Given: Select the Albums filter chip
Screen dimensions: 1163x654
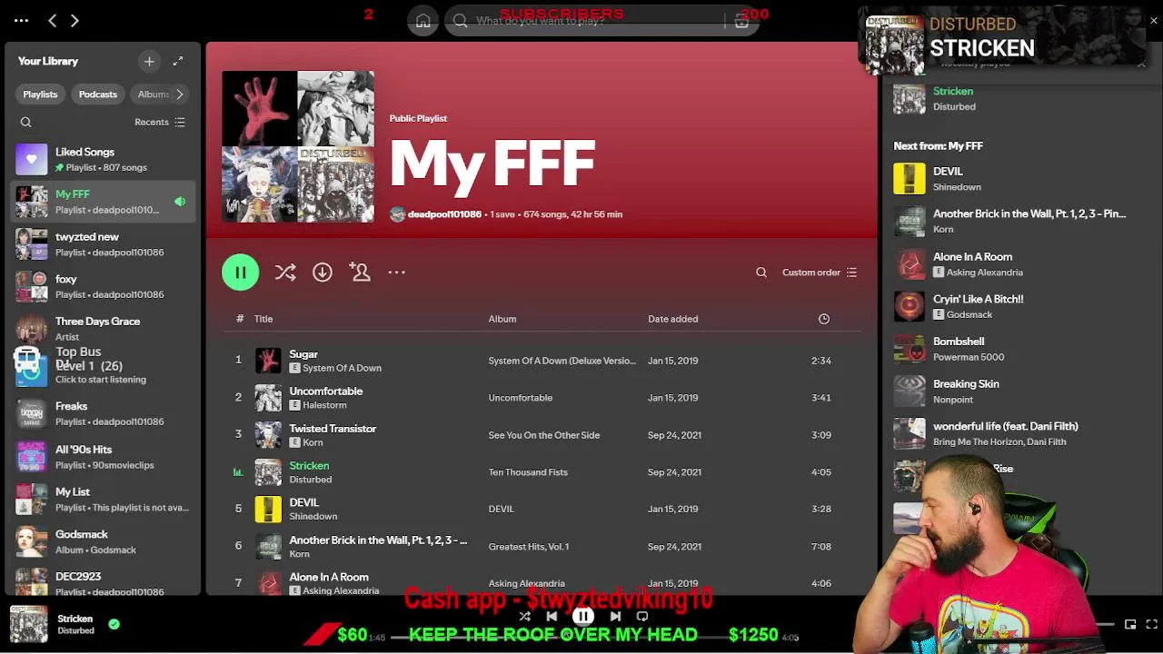Looking at the screenshot, I should click(x=151, y=94).
